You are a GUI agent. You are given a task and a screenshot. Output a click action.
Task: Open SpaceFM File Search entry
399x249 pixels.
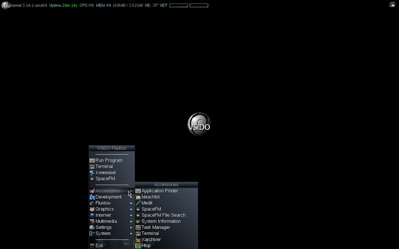(167, 215)
